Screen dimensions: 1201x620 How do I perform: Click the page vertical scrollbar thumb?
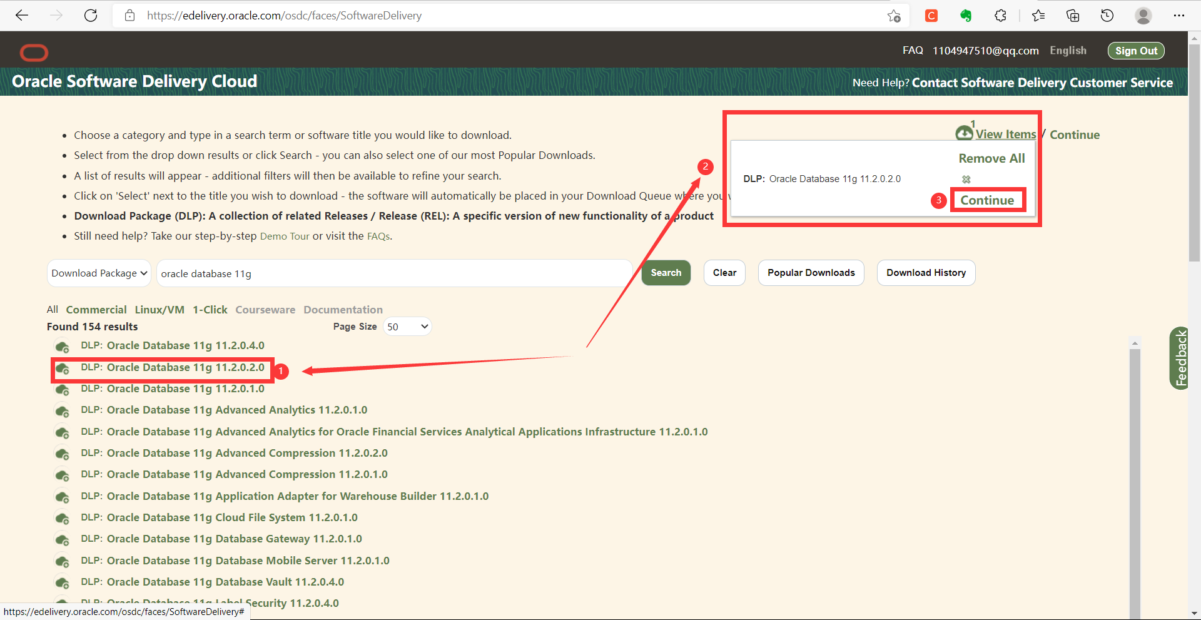1194,152
